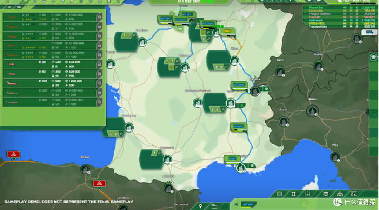Click the purchase icon on the 620 000 plane row
Screen dimensions: 379x210
pos(99,74)
